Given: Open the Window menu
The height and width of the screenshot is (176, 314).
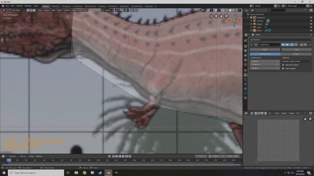Looking at the screenshot, I should (x=28, y=6).
